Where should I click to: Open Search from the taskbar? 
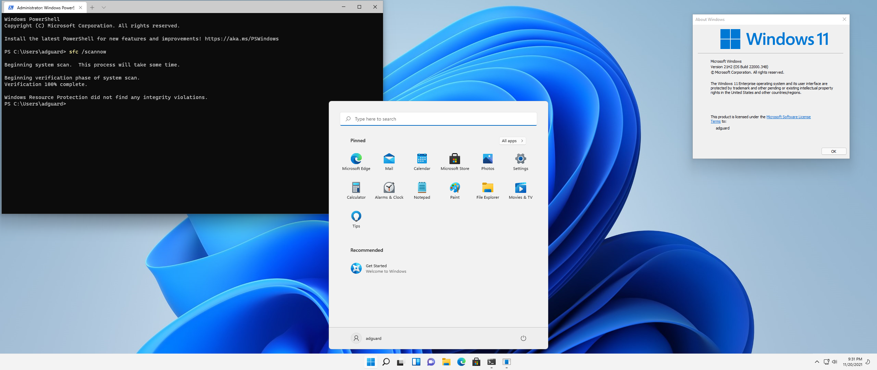tap(386, 362)
